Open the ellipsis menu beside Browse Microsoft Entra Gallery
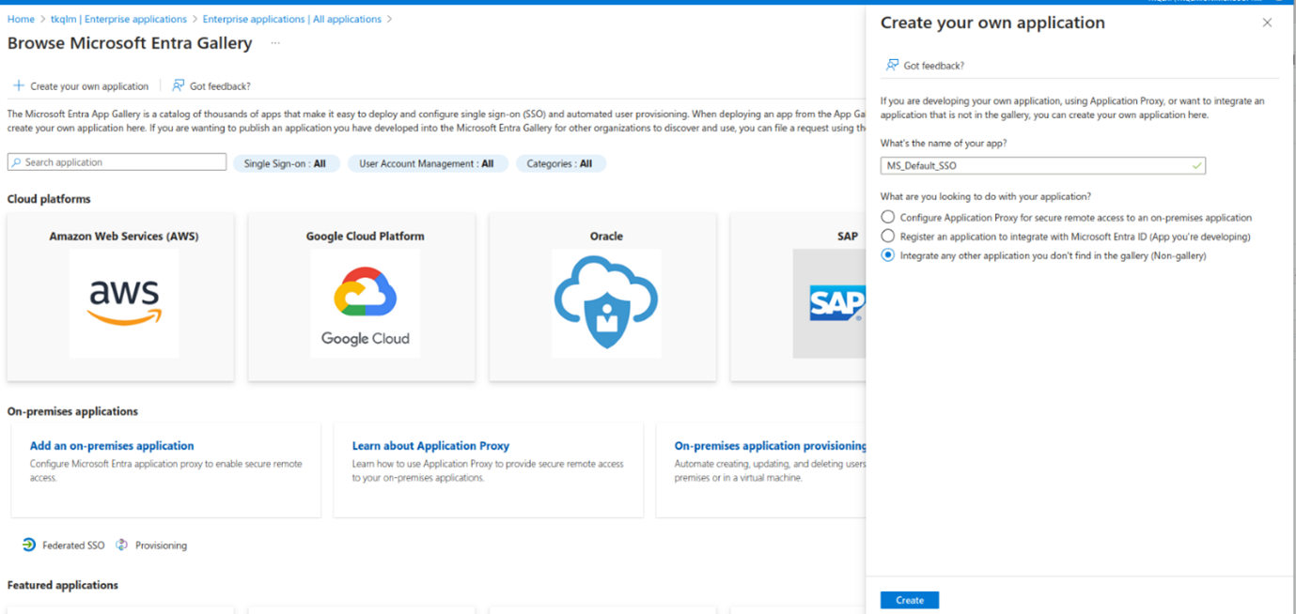Viewport: 1296px width, 614px height. tap(275, 43)
